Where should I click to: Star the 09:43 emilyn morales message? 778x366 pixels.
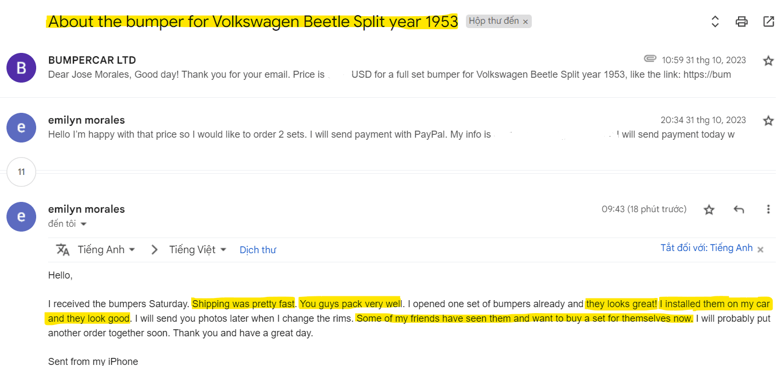[x=709, y=209]
